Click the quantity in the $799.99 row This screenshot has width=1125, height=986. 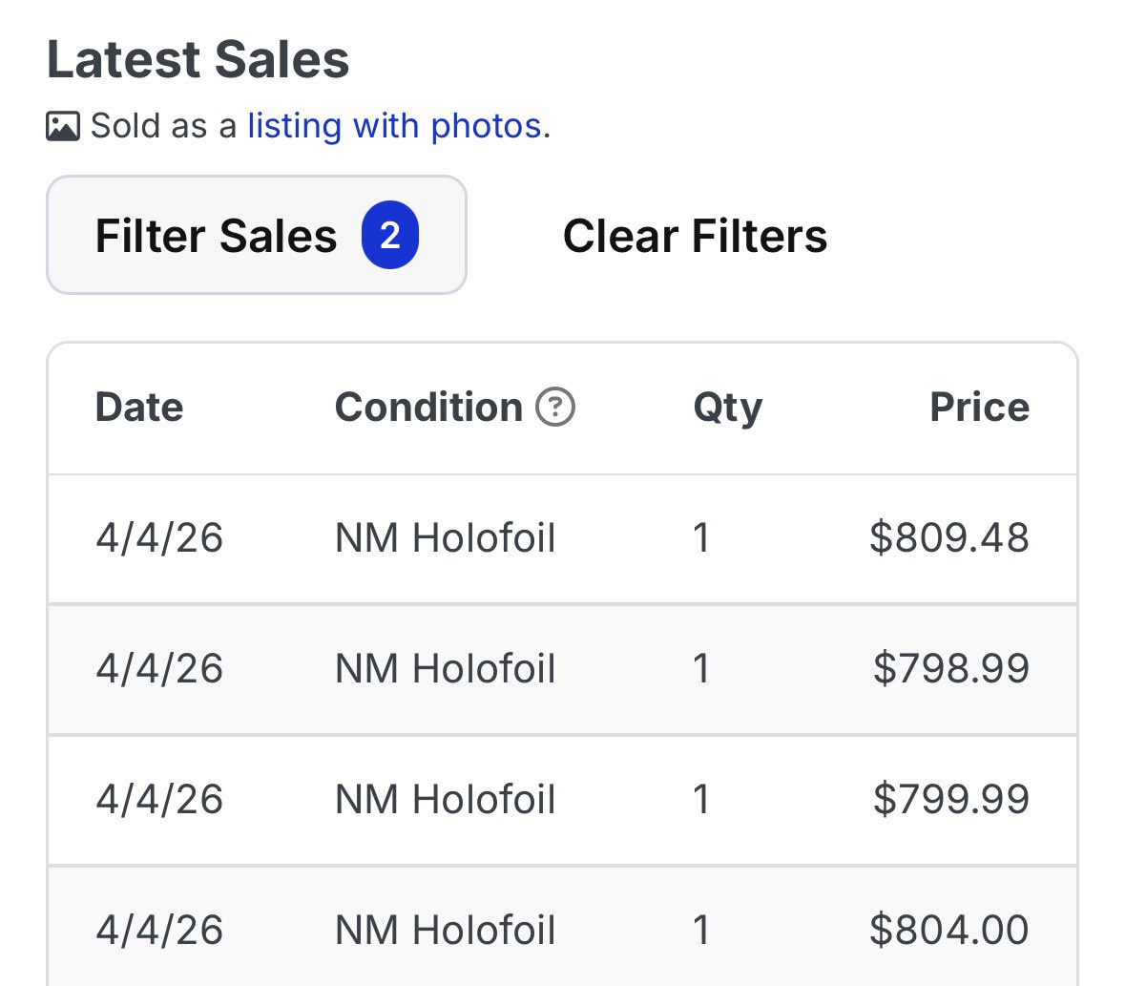[701, 799]
